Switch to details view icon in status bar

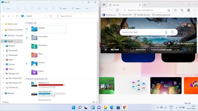pos(93,102)
